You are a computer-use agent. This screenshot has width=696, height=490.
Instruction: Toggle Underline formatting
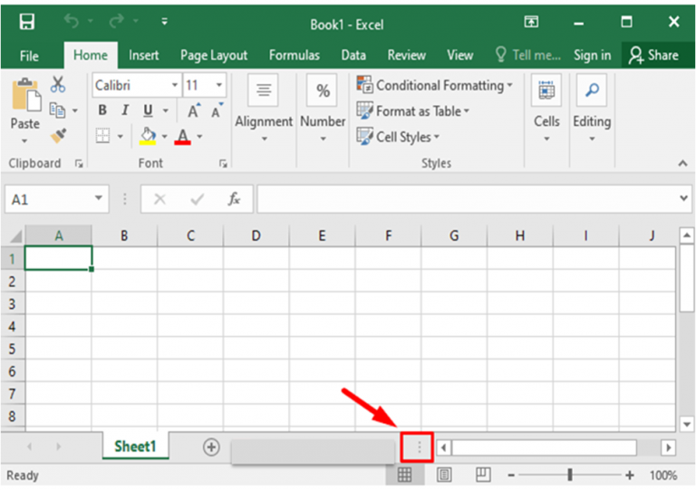pos(148,110)
